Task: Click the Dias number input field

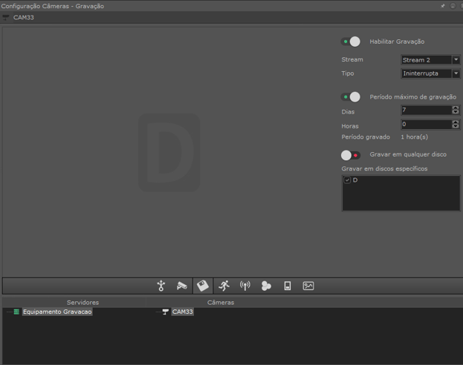Action: tap(426, 110)
